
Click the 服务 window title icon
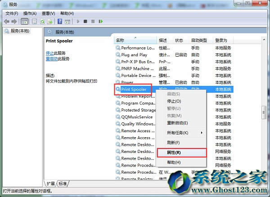coord(5,4)
